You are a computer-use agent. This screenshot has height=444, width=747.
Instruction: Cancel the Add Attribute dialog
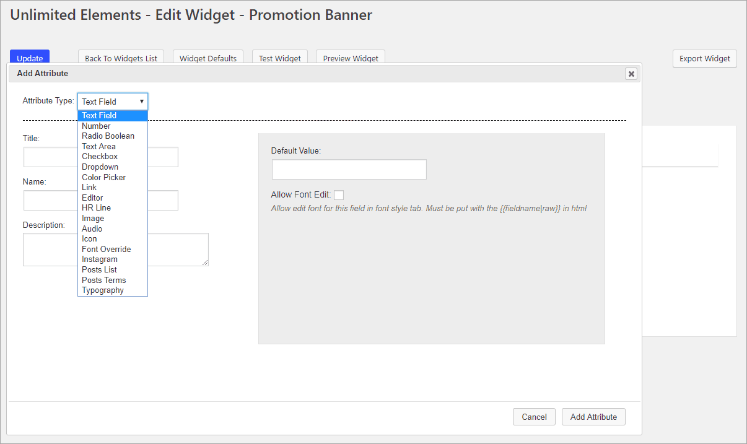(534, 417)
